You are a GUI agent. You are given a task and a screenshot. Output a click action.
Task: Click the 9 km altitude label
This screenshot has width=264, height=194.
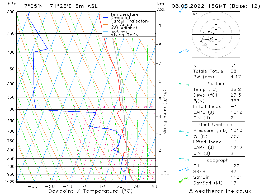(x=160, y=26)
